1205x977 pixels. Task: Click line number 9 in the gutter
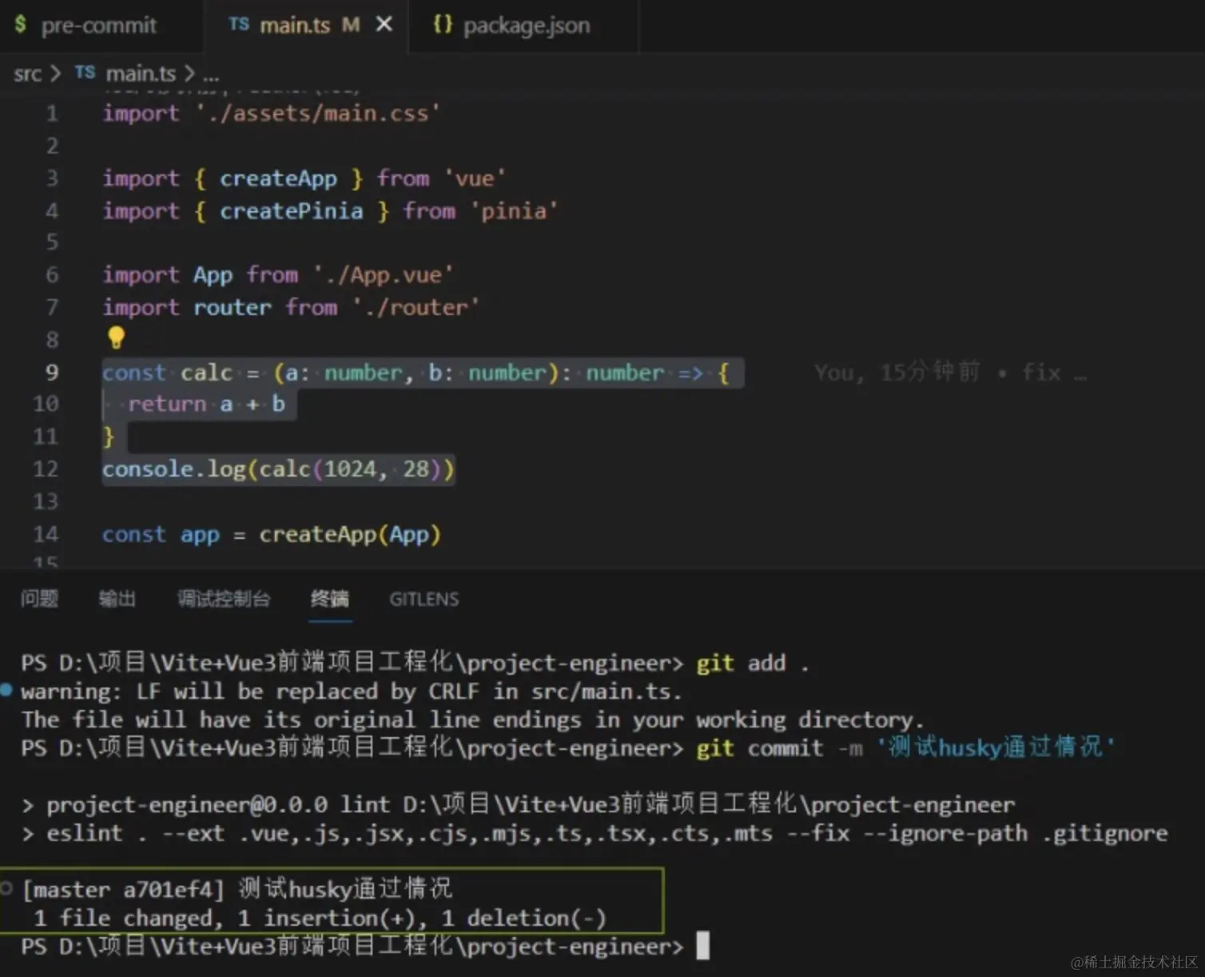tap(52, 373)
